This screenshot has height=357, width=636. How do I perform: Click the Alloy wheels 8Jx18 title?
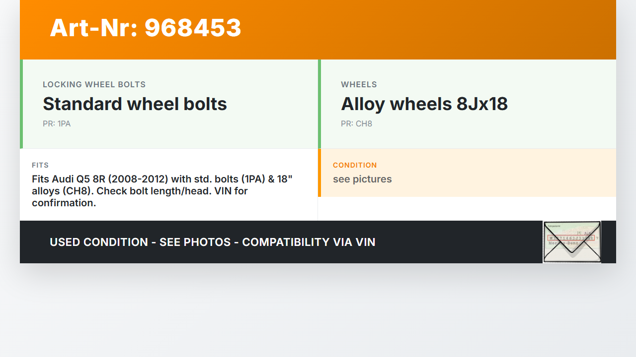coord(424,104)
